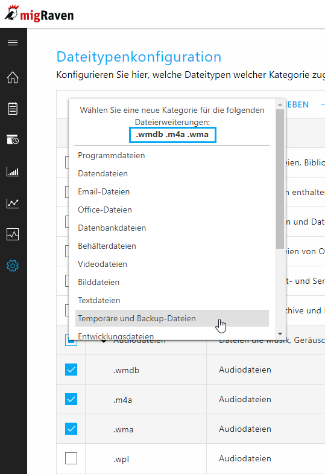325x474 pixels.
Task: Open the settings gear icon in sidebar
Action: click(x=13, y=266)
